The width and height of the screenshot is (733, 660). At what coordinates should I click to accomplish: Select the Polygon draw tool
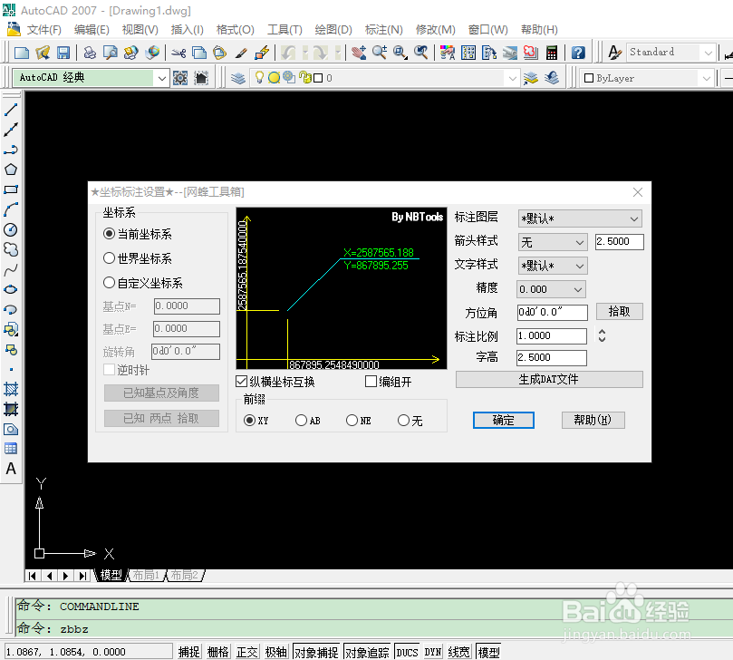click(11, 170)
